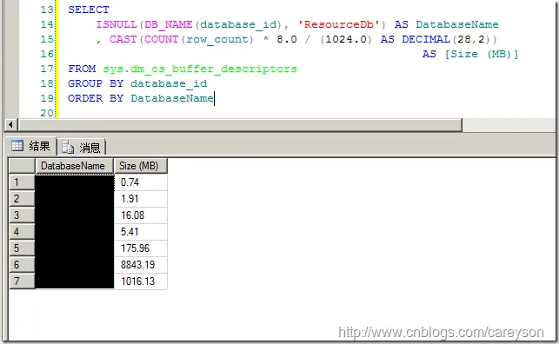Image resolution: width=559 pixels, height=344 pixels.
Task: Place cursor on sys.dm_os_buffer_descriptors text
Action: click(x=200, y=69)
